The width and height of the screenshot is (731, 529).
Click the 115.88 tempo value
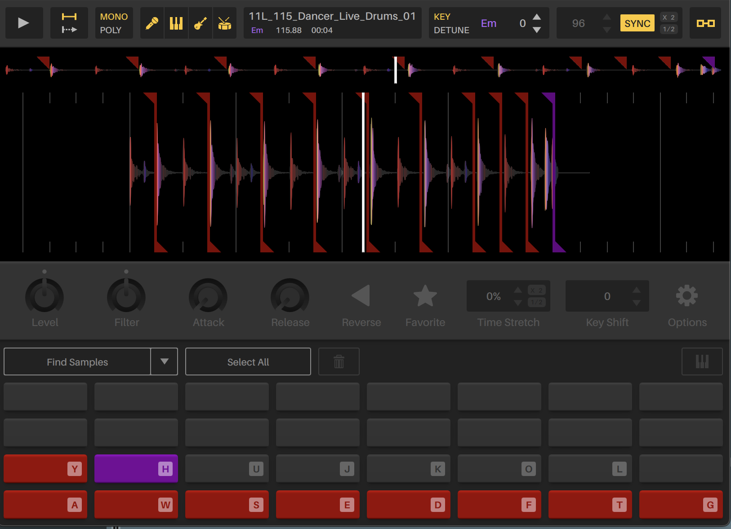pos(289,30)
